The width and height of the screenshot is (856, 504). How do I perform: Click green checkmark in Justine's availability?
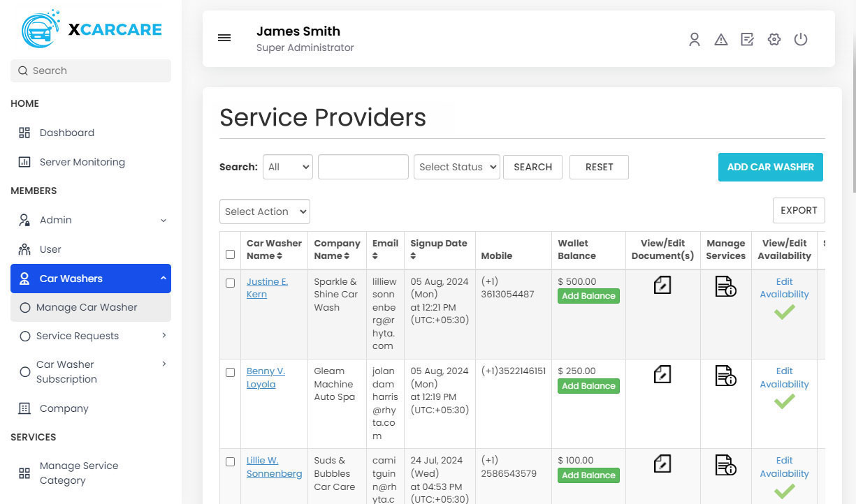[x=784, y=312]
